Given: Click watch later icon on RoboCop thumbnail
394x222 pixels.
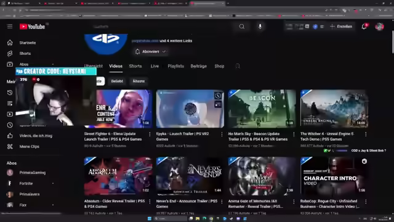Looking at the screenshot, I should point(364,162).
